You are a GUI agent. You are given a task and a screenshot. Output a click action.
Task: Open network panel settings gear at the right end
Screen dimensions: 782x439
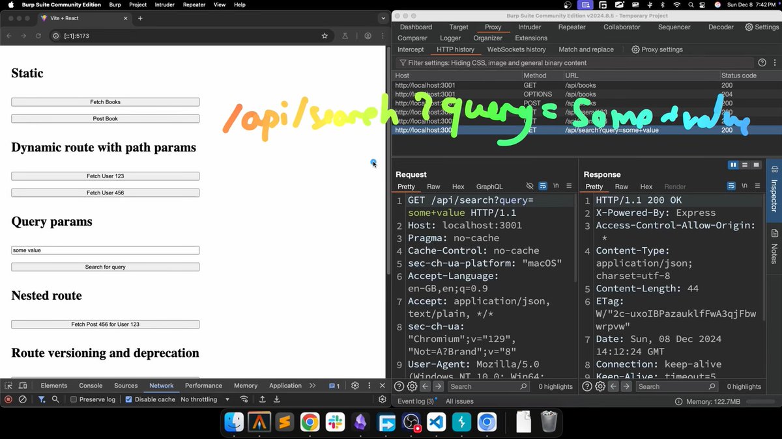pos(383,399)
